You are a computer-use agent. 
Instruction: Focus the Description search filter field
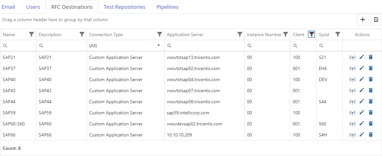click(x=61, y=46)
